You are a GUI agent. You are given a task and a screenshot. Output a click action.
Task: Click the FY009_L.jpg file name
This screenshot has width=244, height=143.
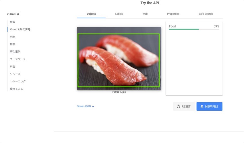119,92
